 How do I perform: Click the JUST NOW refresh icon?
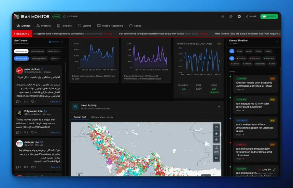coord(64,16)
